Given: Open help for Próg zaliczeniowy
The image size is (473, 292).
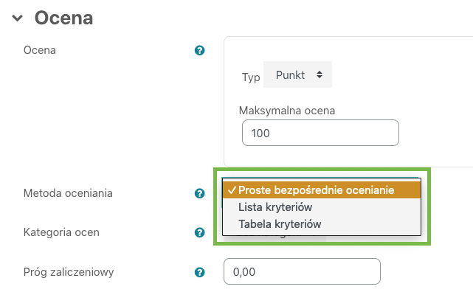Looking at the screenshot, I should pos(199,272).
